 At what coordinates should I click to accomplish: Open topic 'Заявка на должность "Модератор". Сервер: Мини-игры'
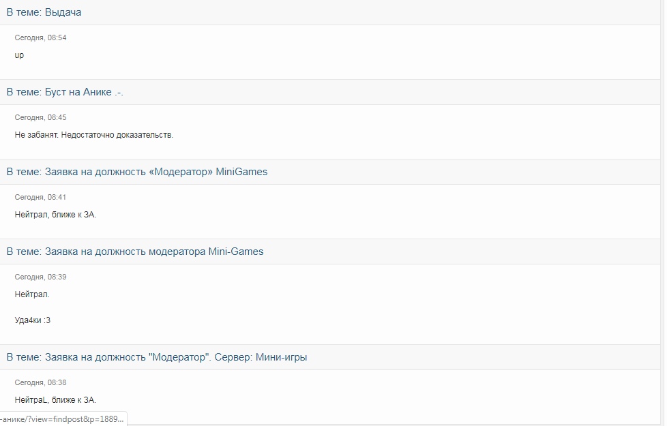pos(176,357)
